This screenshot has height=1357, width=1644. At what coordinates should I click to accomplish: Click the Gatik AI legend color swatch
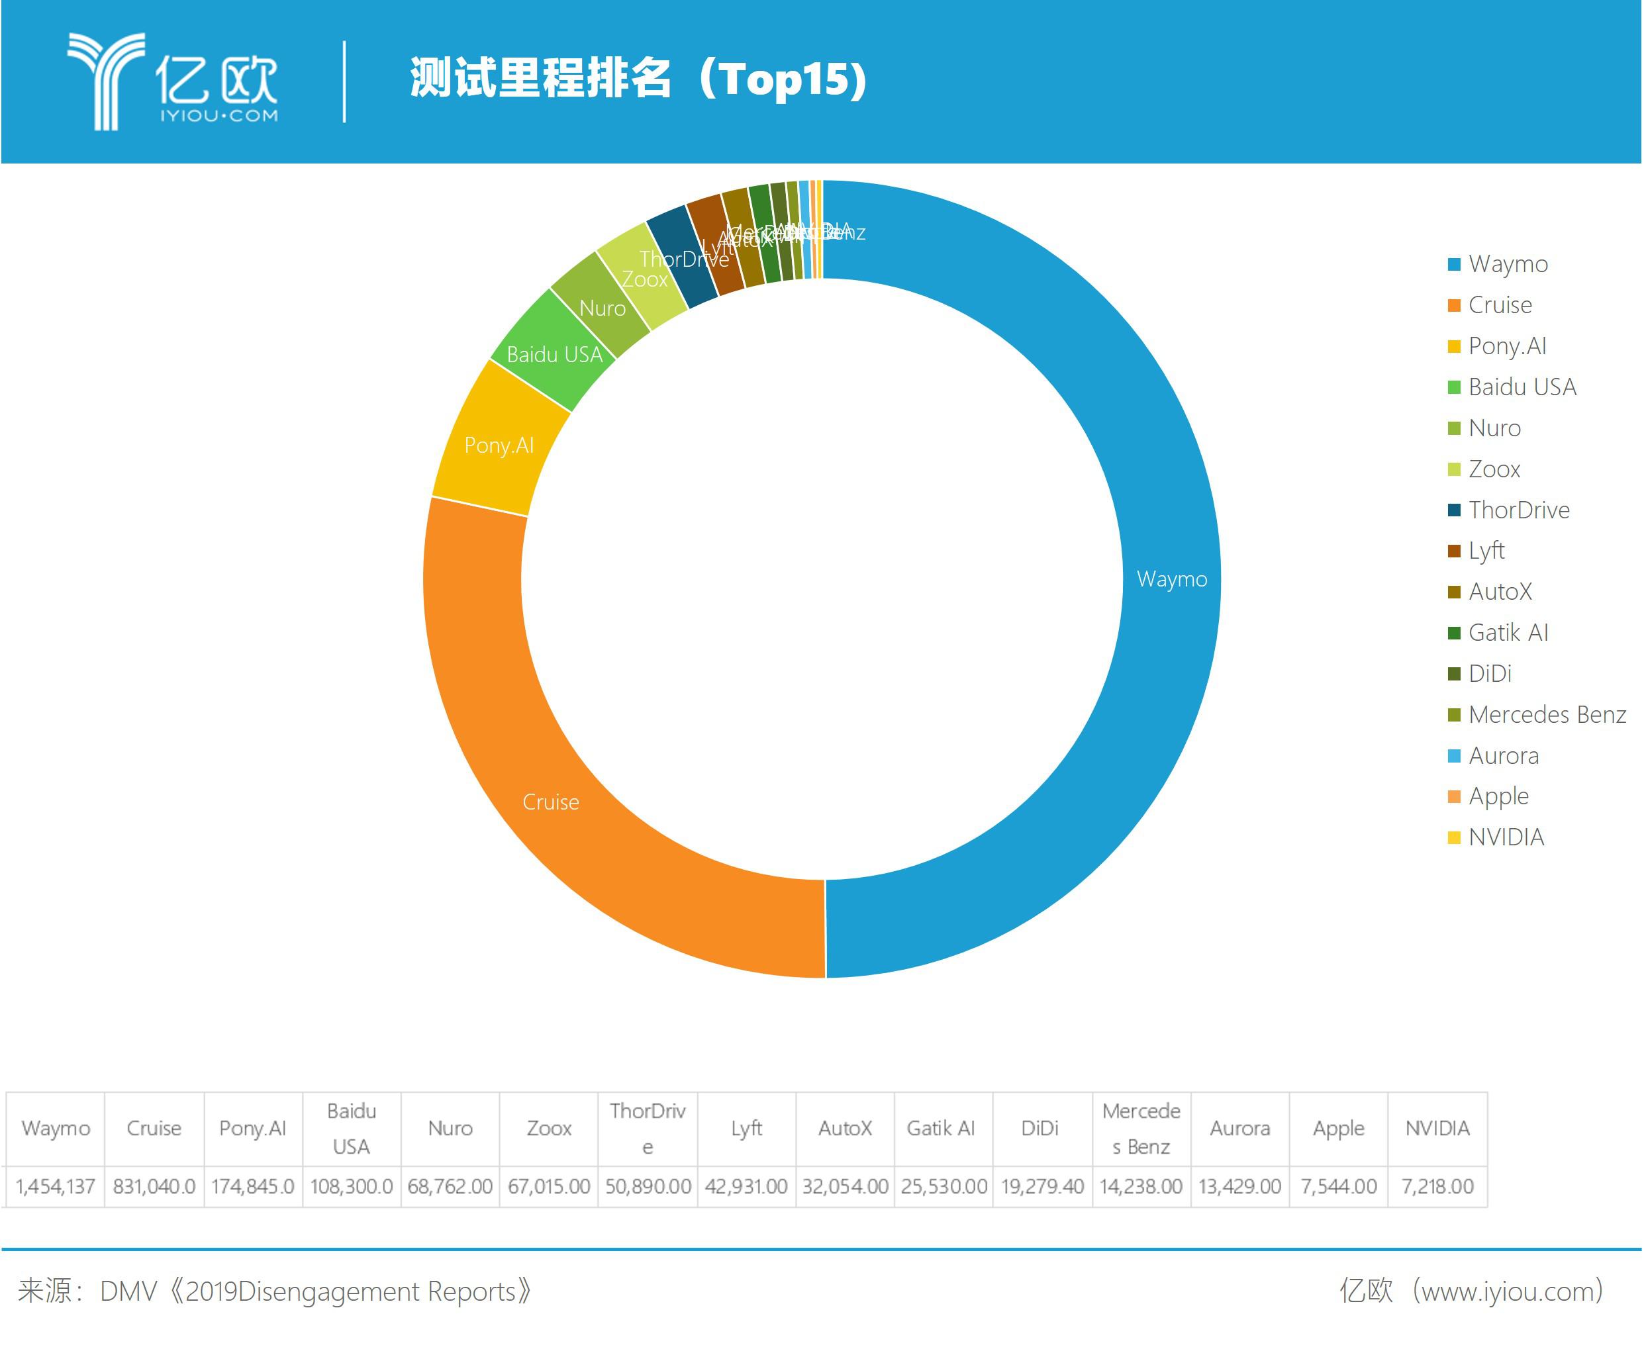pyautogui.click(x=1454, y=633)
